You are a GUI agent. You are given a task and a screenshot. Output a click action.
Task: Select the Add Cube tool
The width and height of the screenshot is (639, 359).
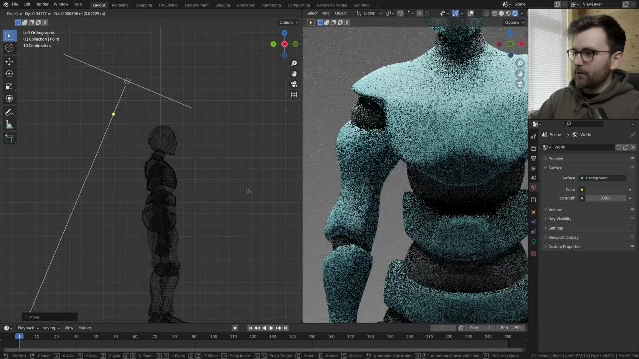[x=9, y=139]
